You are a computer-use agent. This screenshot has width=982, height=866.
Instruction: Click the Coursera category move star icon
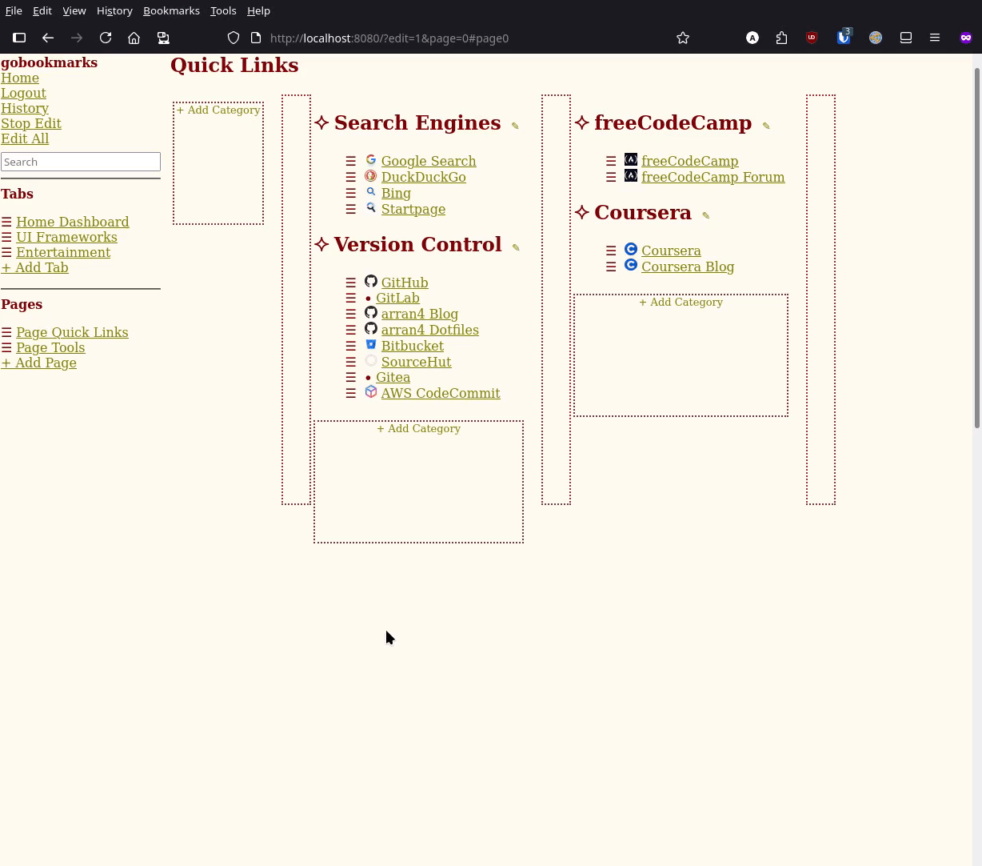click(x=582, y=212)
